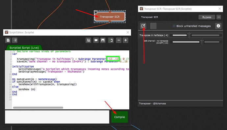The height and width of the screenshot is (130, 227).
Task: Open the font settings Aa icon
Action: [88, 40]
